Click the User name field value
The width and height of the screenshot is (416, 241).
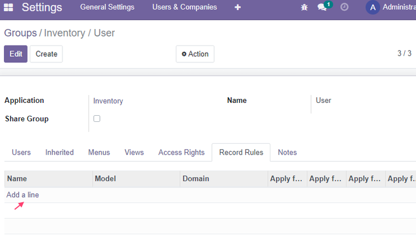point(323,101)
